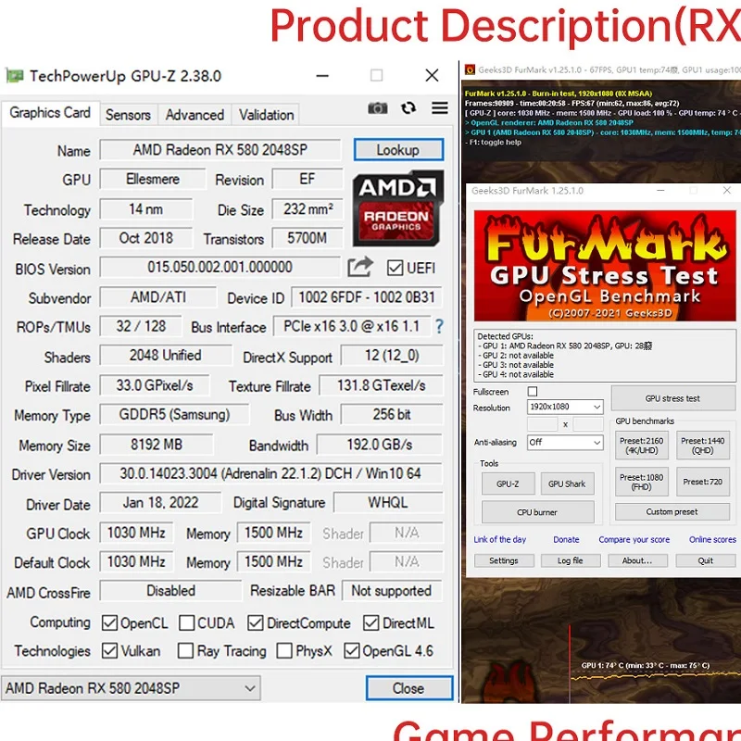Click the GPU-Z Close button
Image resolution: width=741 pixels, height=741 pixels.
[408, 688]
